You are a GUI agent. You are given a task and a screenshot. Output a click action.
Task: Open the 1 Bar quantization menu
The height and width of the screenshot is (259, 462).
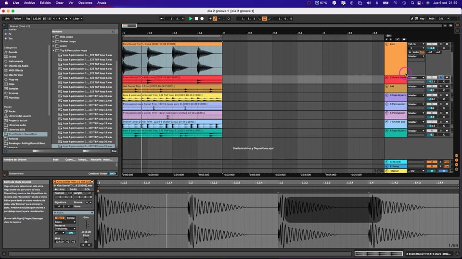(x=77, y=19)
